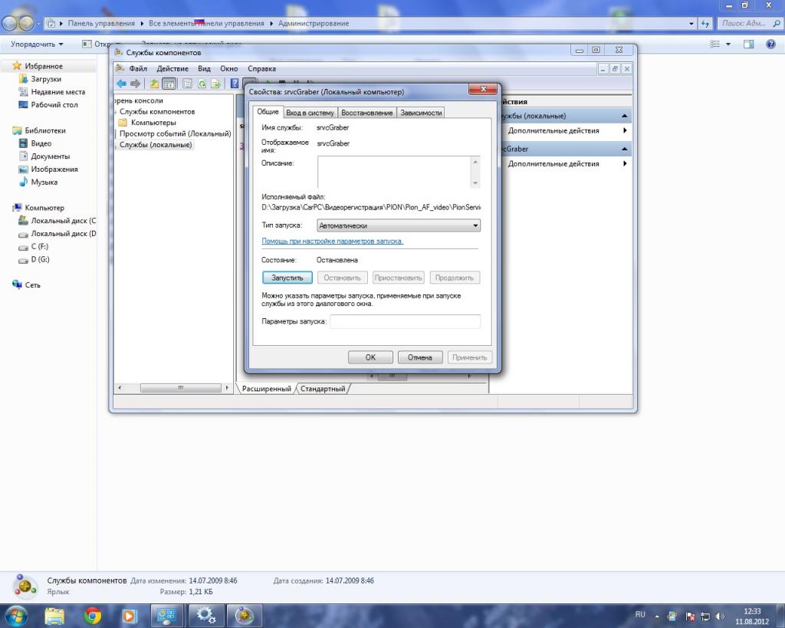Switch to the 'Восстановление' tab

(x=367, y=113)
